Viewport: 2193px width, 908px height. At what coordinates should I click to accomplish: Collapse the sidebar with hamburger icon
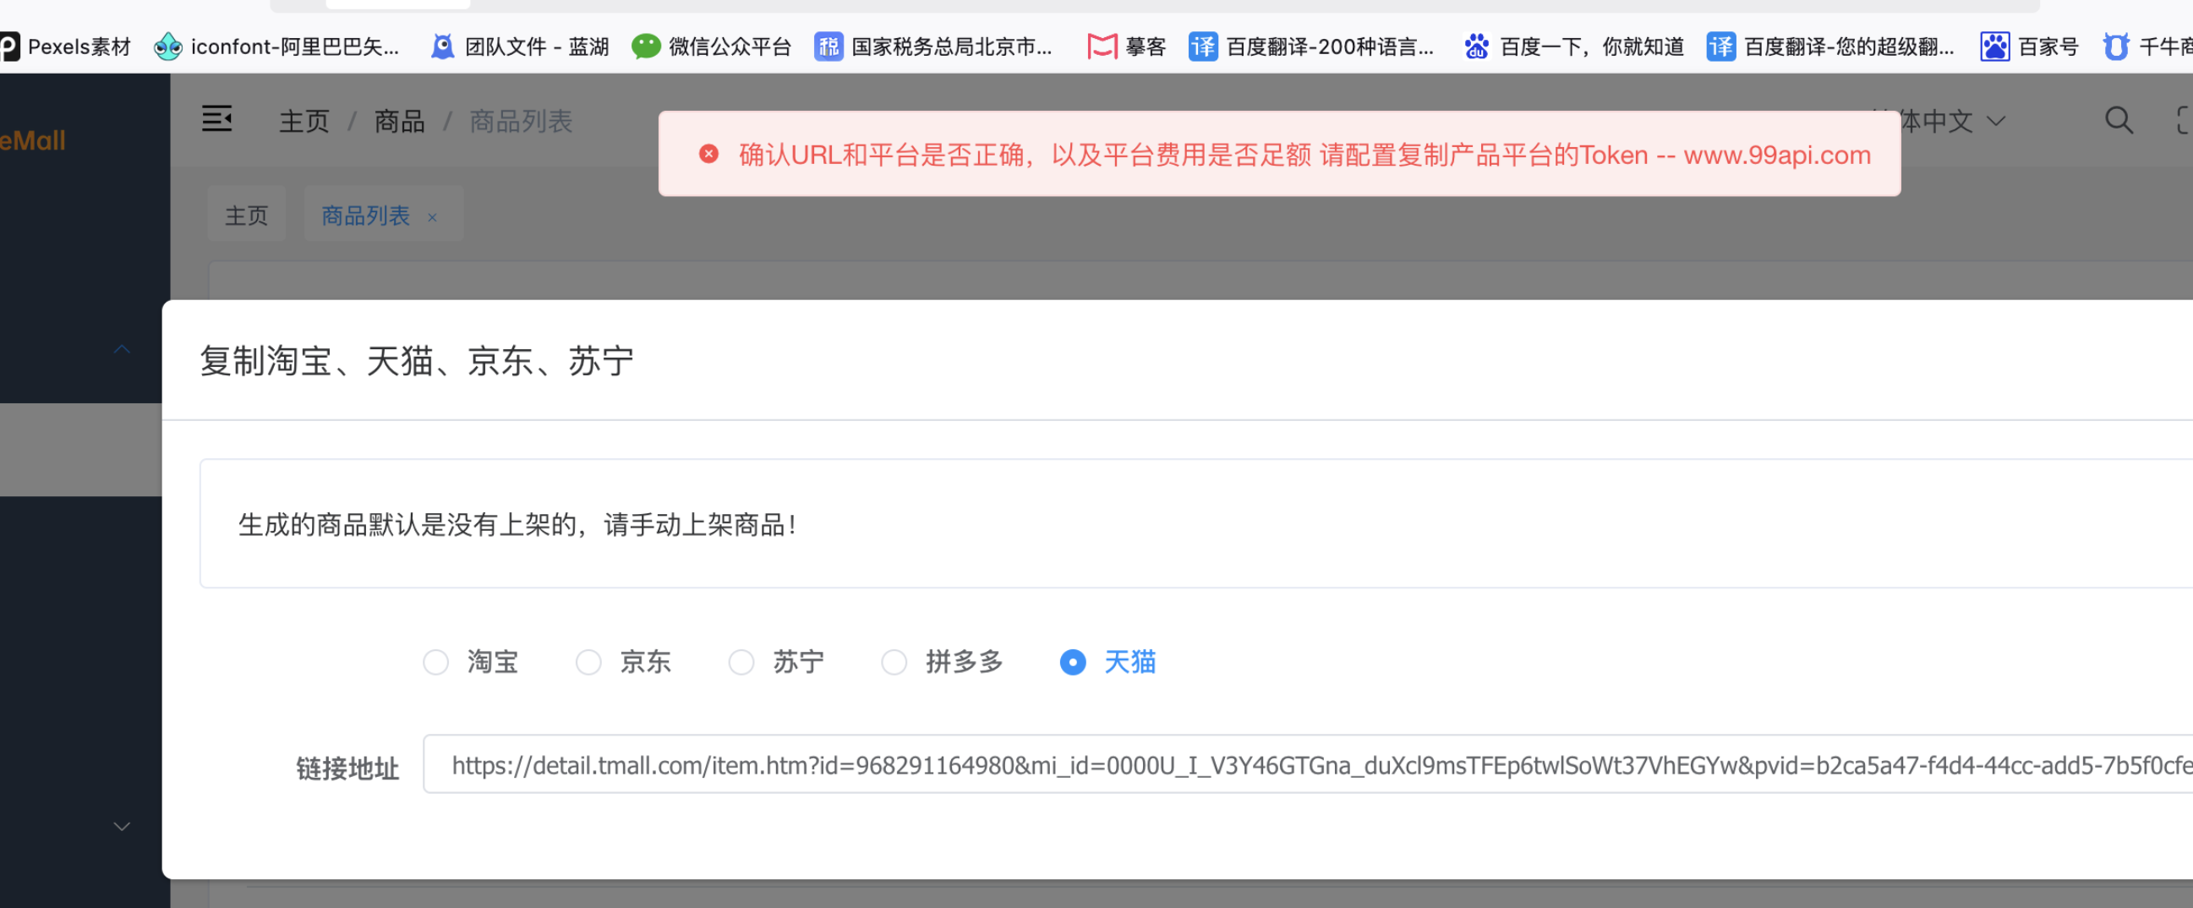pos(217,119)
